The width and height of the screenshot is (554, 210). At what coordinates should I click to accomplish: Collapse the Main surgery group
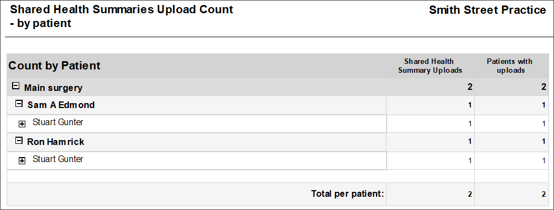15,86
